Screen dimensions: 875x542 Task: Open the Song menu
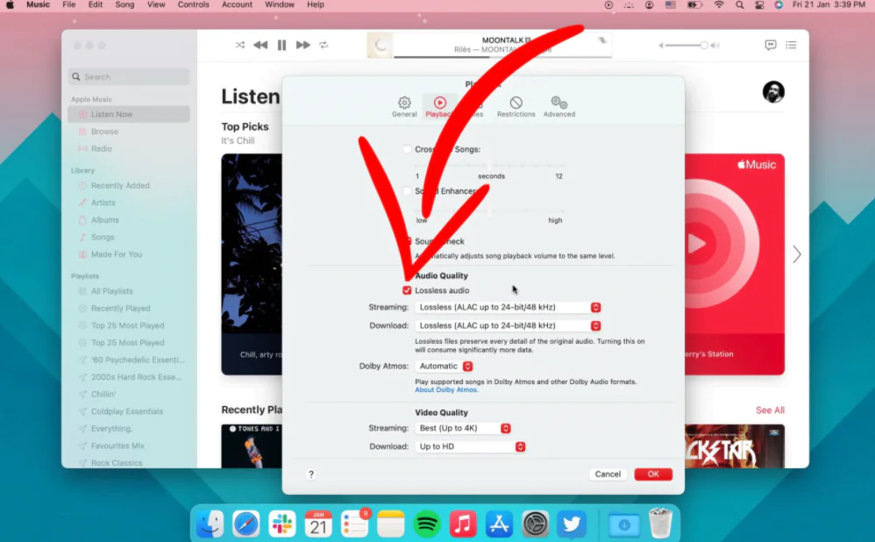pos(124,4)
